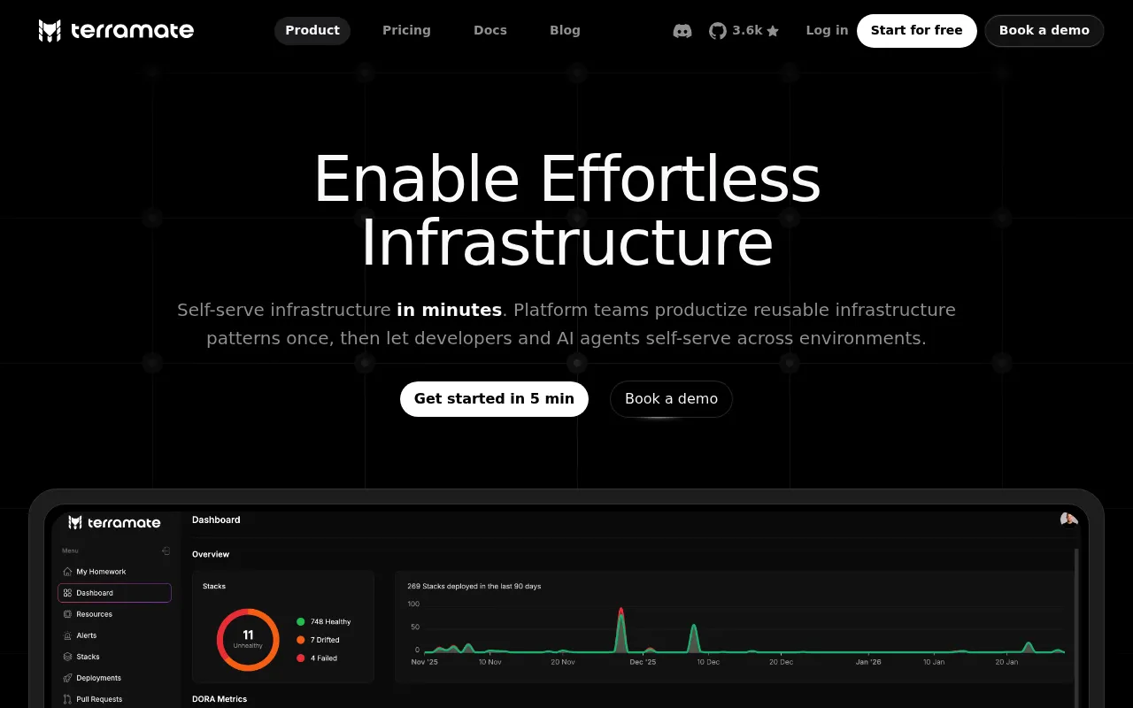This screenshot has height=708, width=1133.
Task: Click the My Homework home icon
Action: pos(68,572)
